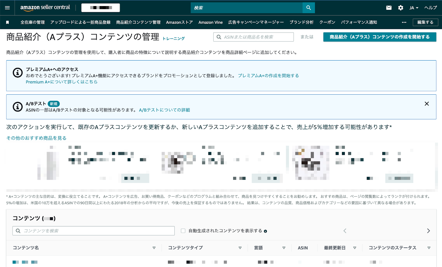The width and height of the screenshot is (442, 267).
Task: Click magnifier icon in ASIN search field
Action: (x=219, y=37)
